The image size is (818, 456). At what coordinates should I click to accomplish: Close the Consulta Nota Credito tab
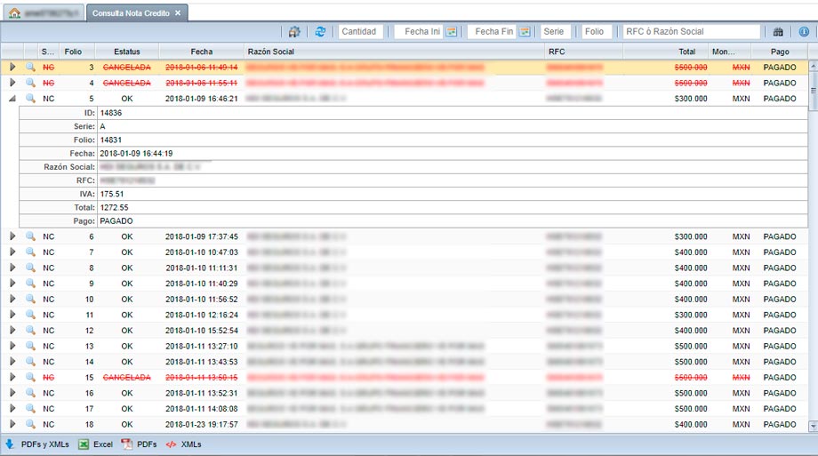pyautogui.click(x=178, y=12)
